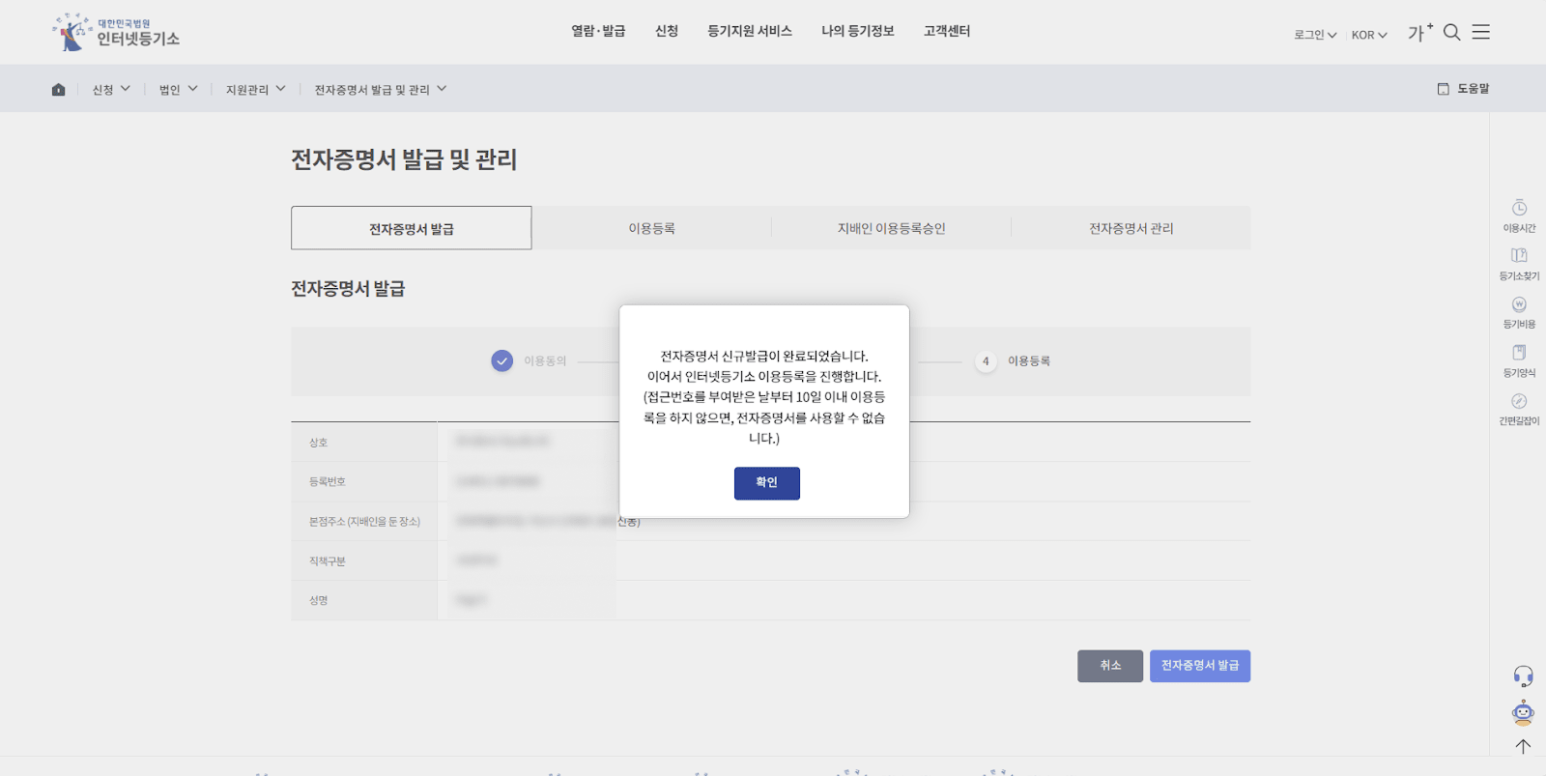Open the hamburger full menu icon
The height and width of the screenshot is (776, 1546).
1480,32
